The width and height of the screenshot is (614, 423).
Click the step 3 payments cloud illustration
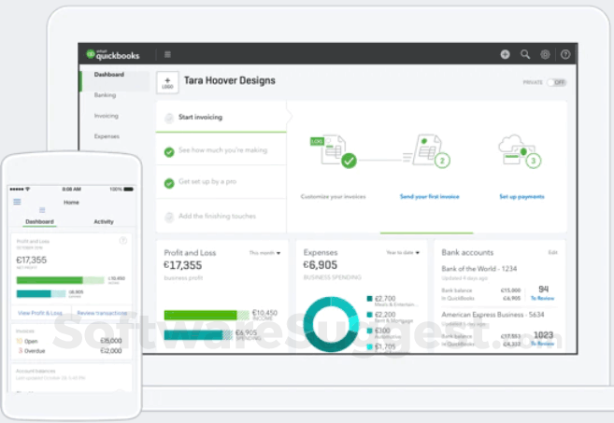pos(520,151)
